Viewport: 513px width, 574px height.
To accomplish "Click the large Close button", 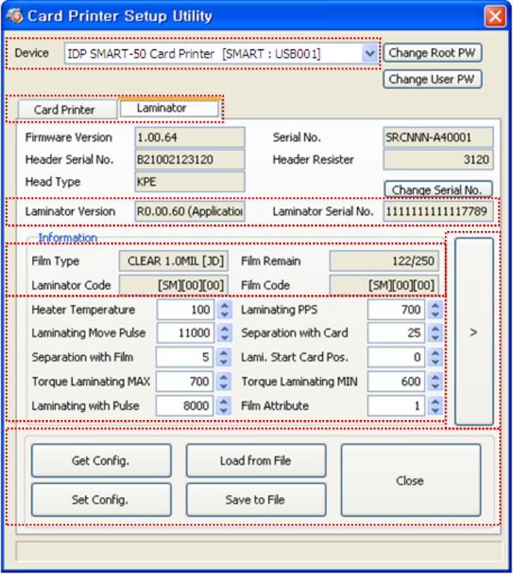I will pyautogui.click(x=411, y=481).
